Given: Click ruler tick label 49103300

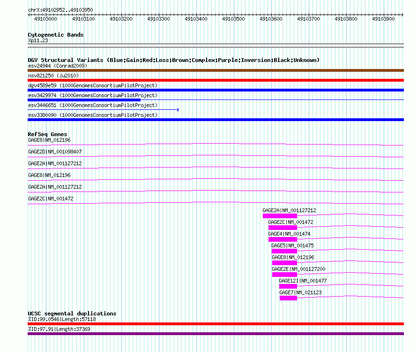Looking at the screenshot, I should pos(158,19).
